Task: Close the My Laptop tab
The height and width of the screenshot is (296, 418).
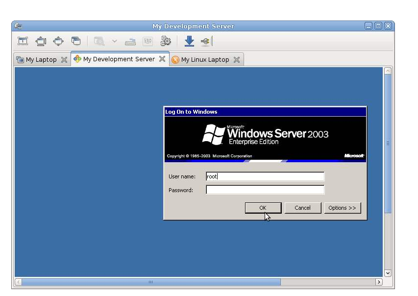Action: click(64, 59)
